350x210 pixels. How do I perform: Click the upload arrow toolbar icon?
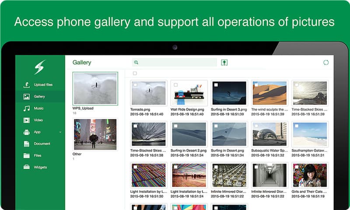(224, 63)
